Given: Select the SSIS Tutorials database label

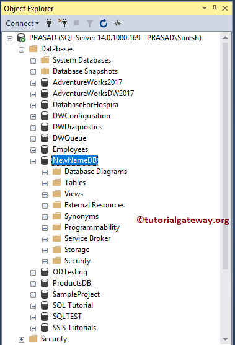Looking at the screenshot, I should (74, 328).
